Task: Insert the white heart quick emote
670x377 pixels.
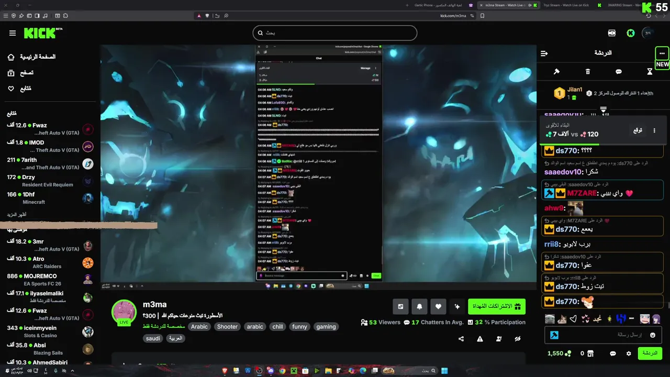Action: [573, 319]
